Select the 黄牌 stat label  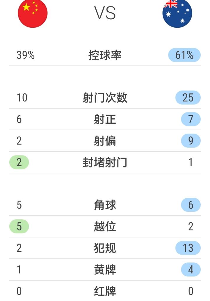105,270
